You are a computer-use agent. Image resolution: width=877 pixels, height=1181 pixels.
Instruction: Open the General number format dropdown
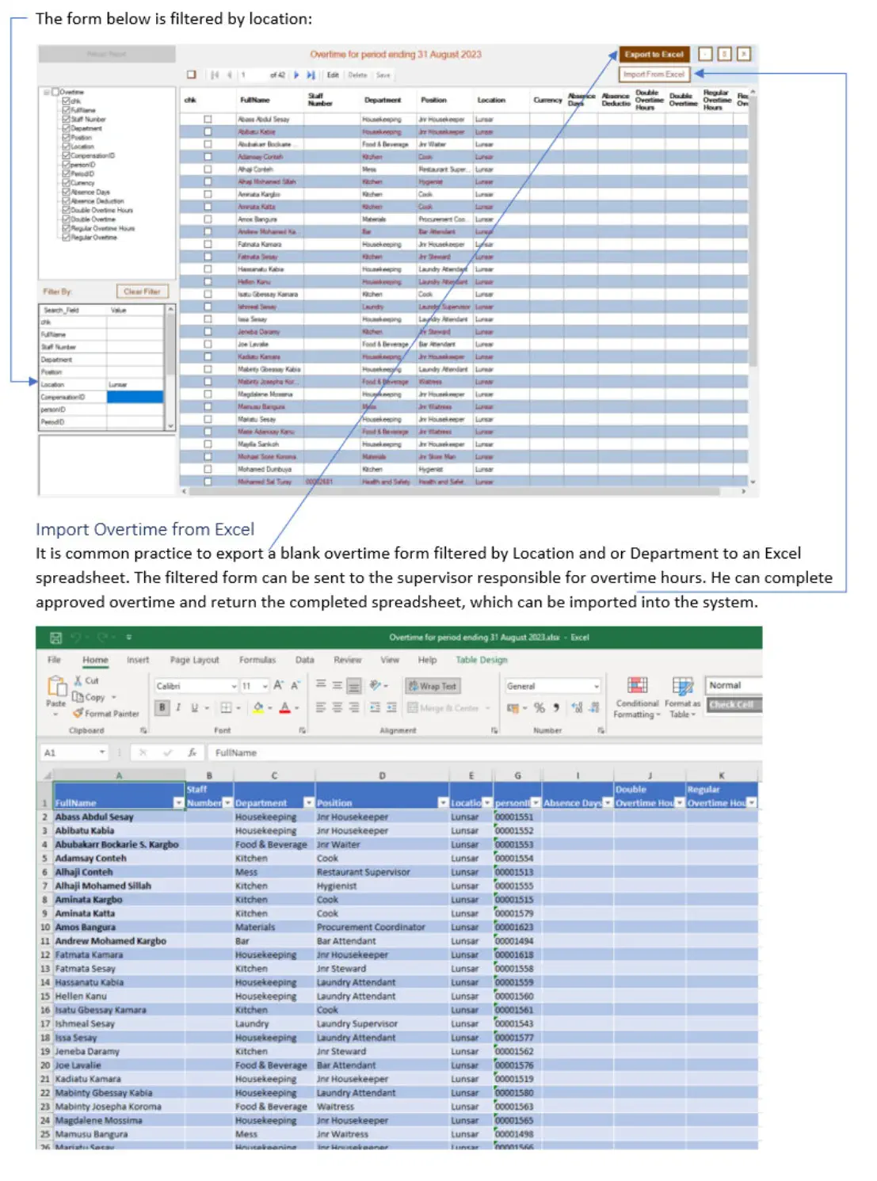pyautogui.click(x=596, y=686)
